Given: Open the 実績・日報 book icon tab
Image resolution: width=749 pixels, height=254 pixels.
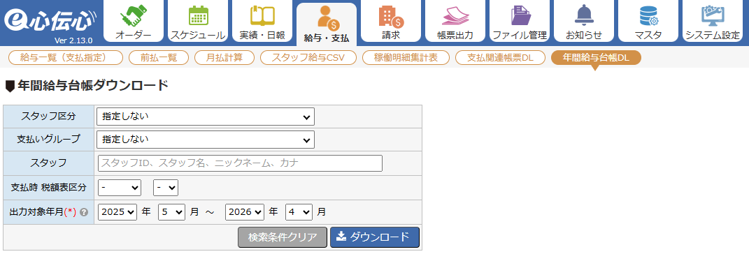Looking at the screenshot, I should [x=262, y=21].
